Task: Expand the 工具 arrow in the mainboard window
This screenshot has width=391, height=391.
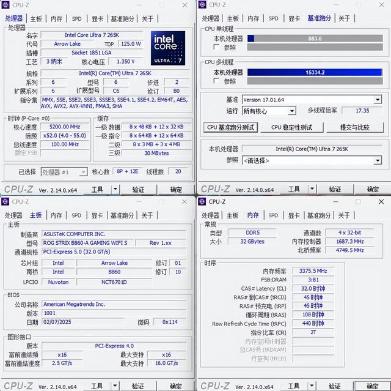Action: click(115, 385)
